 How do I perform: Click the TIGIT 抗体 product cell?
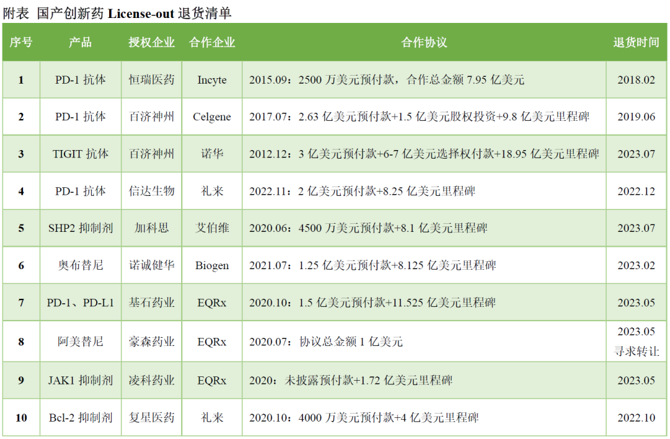pos(80,154)
